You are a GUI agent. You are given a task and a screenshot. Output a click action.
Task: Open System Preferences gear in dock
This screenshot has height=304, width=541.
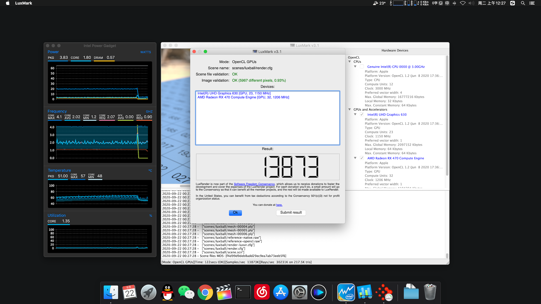click(x=299, y=292)
